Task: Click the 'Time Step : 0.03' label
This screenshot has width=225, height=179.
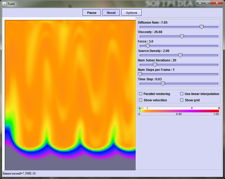Action: click(x=150, y=79)
